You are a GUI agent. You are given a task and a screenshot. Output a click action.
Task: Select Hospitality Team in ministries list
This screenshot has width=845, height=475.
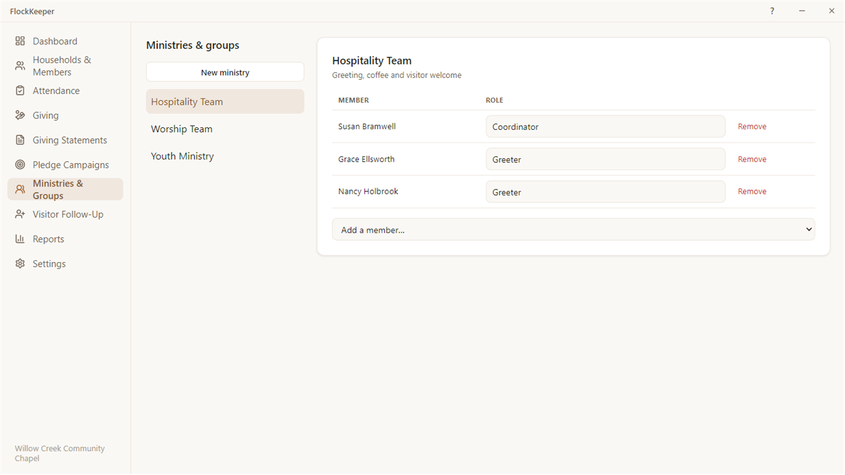(225, 101)
